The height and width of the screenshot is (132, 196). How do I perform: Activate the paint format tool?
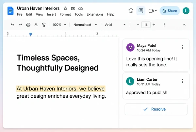44,25
